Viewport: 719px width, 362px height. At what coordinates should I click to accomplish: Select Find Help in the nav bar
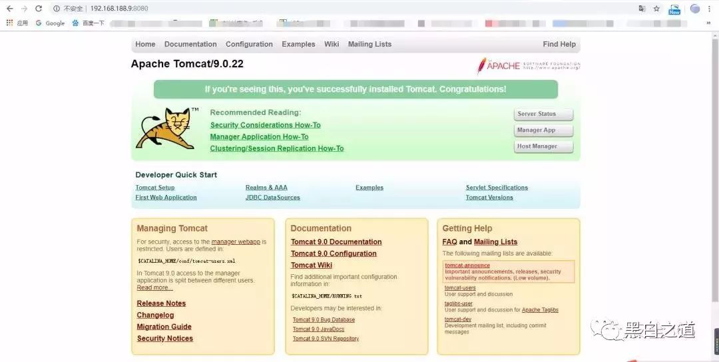click(x=559, y=45)
